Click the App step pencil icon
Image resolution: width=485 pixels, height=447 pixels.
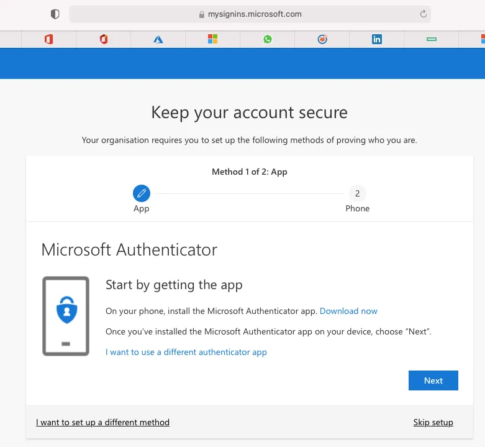[142, 193]
